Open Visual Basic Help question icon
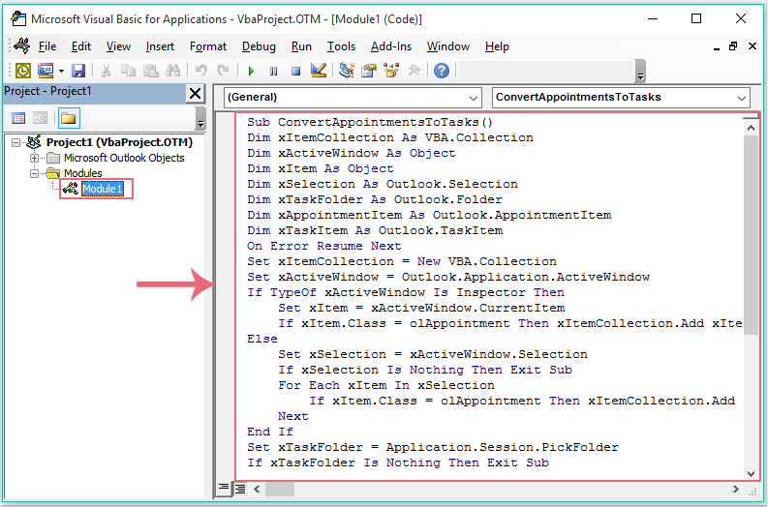The width and height of the screenshot is (768, 507). click(x=442, y=71)
